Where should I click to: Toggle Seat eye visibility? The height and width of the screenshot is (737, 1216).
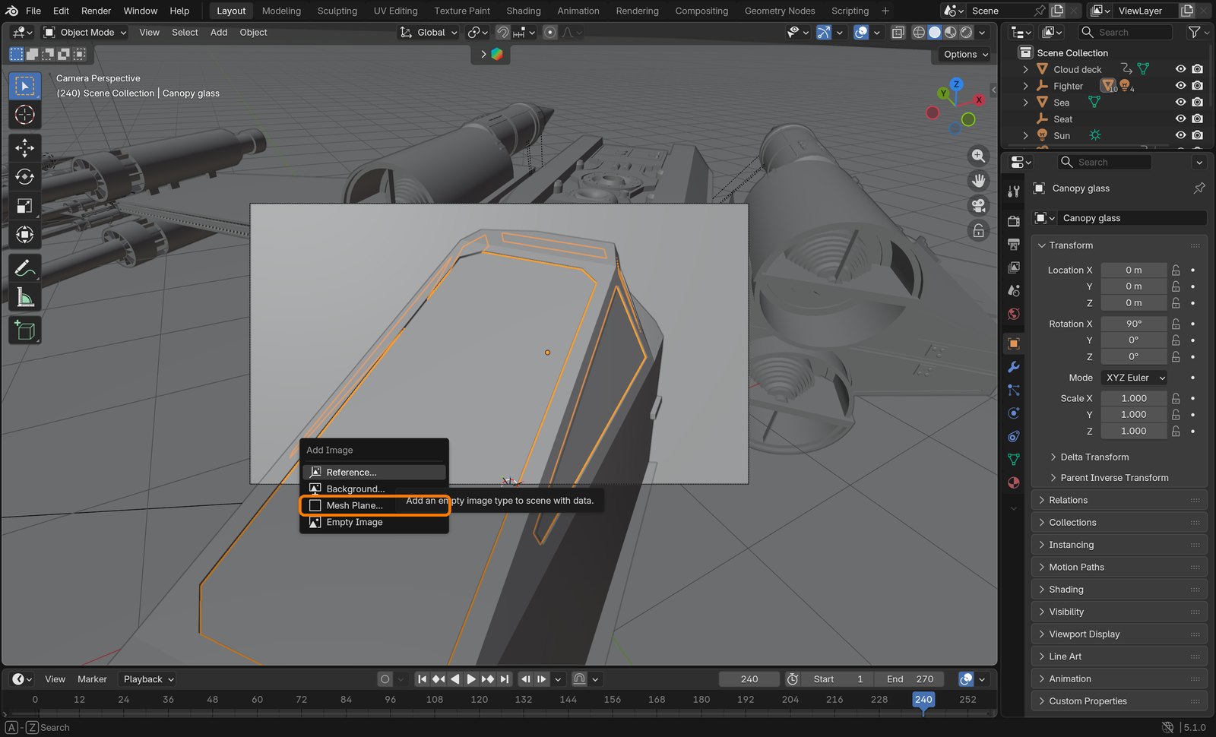1180,119
